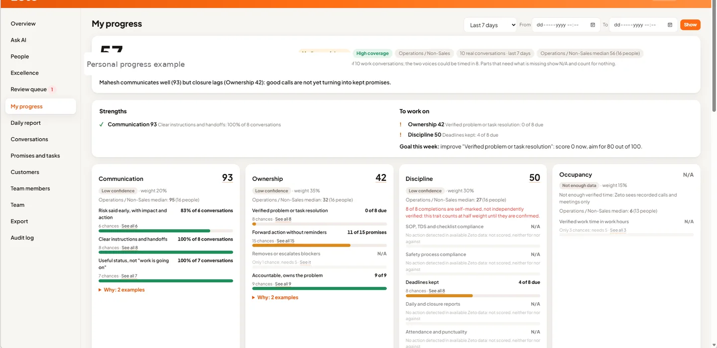The height and width of the screenshot is (348, 717).
Task: Open See it for Removes or escalates blockers
Action: [305, 262]
